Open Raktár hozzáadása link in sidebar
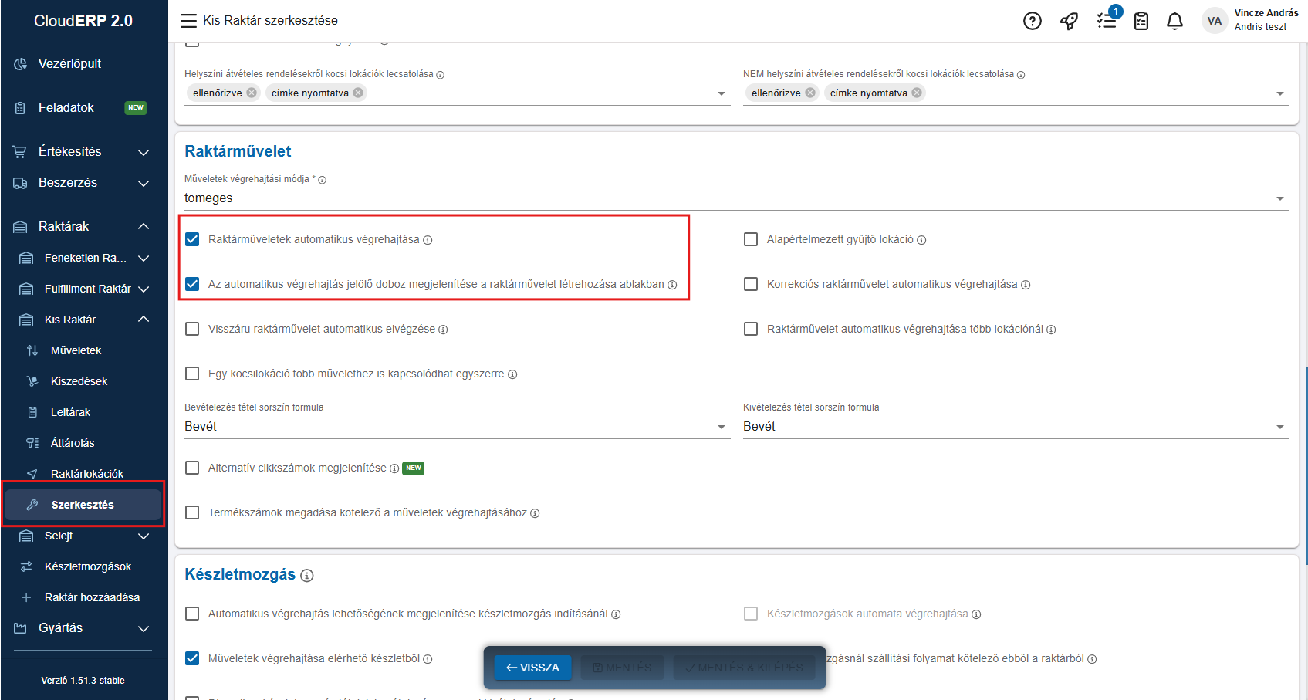The width and height of the screenshot is (1308, 700). (92, 597)
